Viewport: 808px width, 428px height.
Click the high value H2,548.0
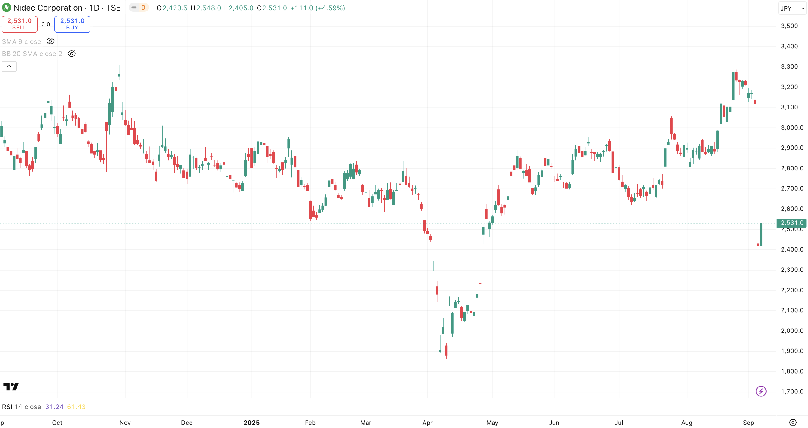[206, 8]
